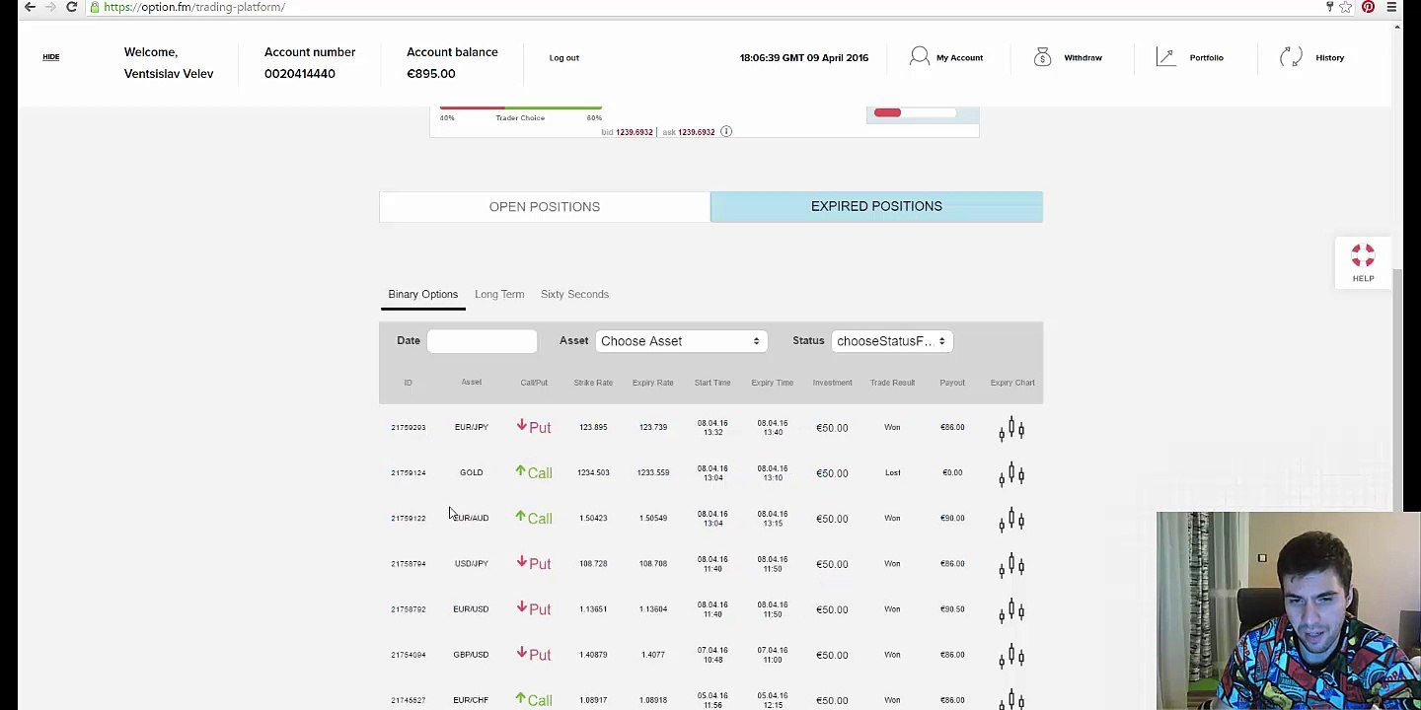Click the Call arrow in the GOLD row
Viewport: 1421px width, 710px height.
coord(520,471)
